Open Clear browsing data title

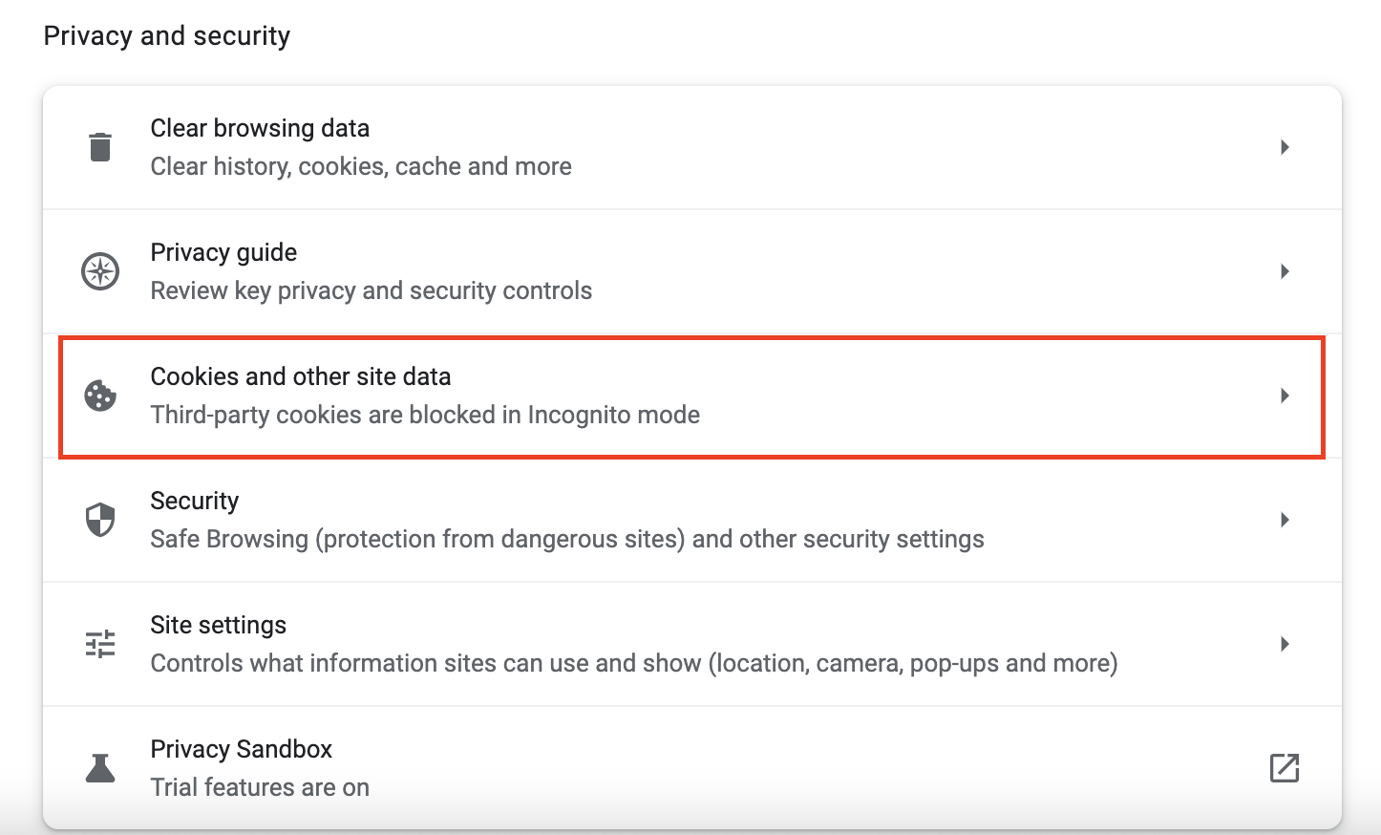(260, 128)
